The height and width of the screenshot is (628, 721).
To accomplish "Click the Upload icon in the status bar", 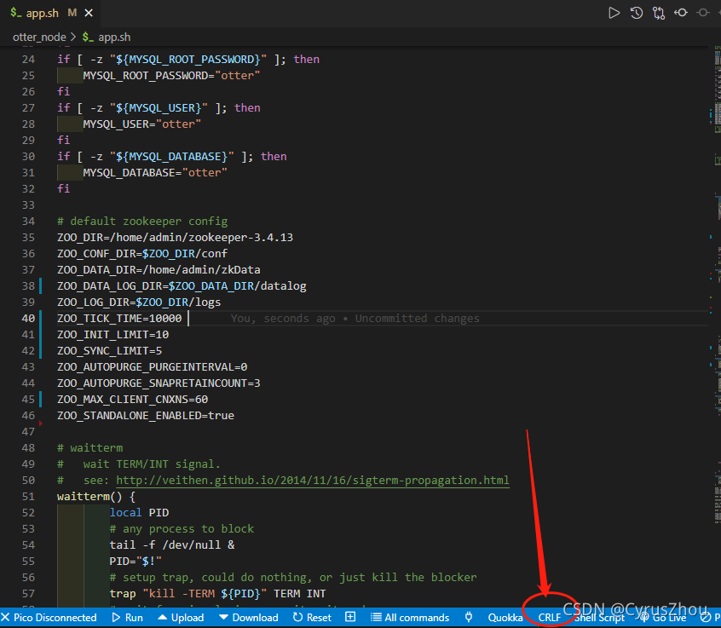I will (181, 617).
